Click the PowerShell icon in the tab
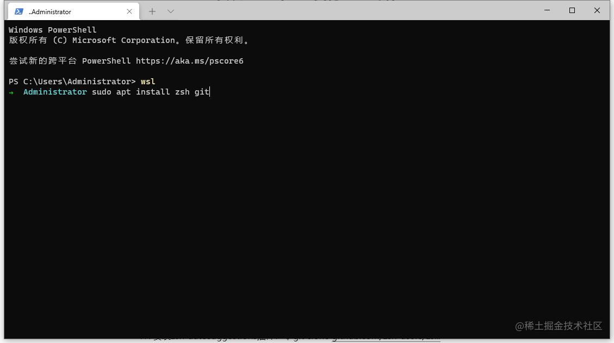This screenshot has height=343, width=614. [x=18, y=12]
